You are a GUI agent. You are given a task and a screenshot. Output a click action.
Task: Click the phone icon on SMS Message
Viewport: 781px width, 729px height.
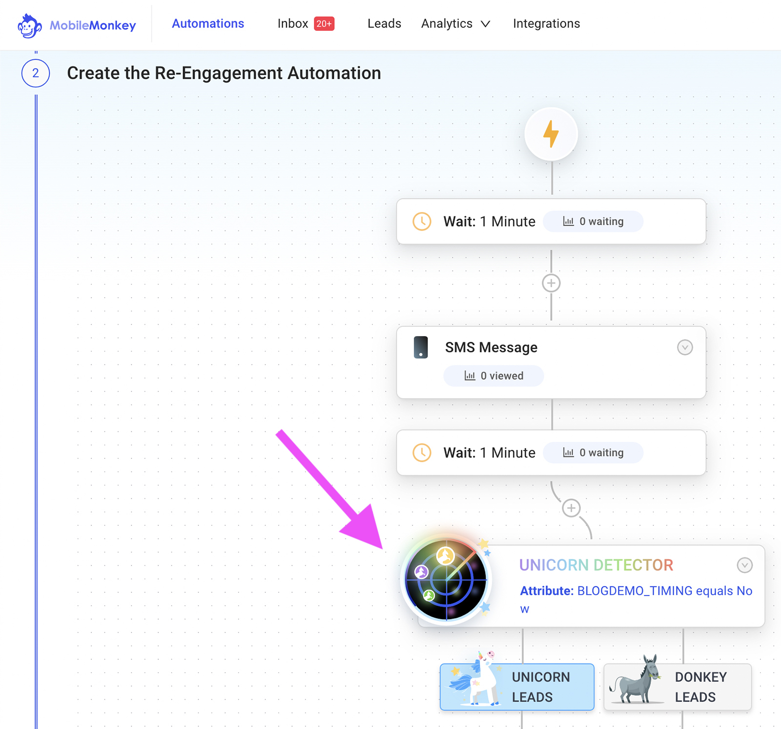pyautogui.click(x=421, y=347)
